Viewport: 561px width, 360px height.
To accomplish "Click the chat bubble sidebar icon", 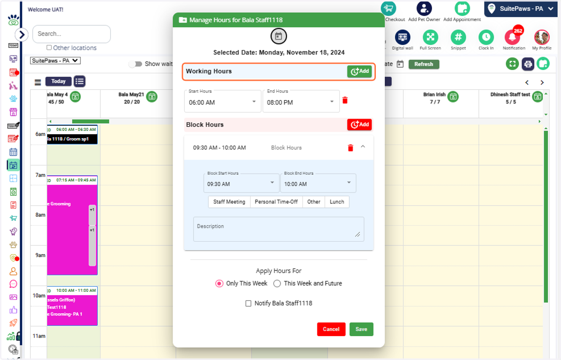I will (x=13, y=284).
